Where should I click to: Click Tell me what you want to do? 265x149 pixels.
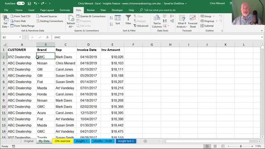click(x=158, y=10)
